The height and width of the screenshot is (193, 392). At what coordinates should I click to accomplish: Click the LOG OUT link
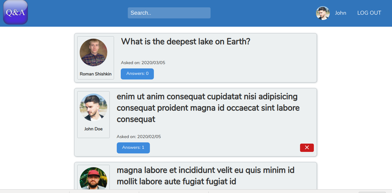369,13
